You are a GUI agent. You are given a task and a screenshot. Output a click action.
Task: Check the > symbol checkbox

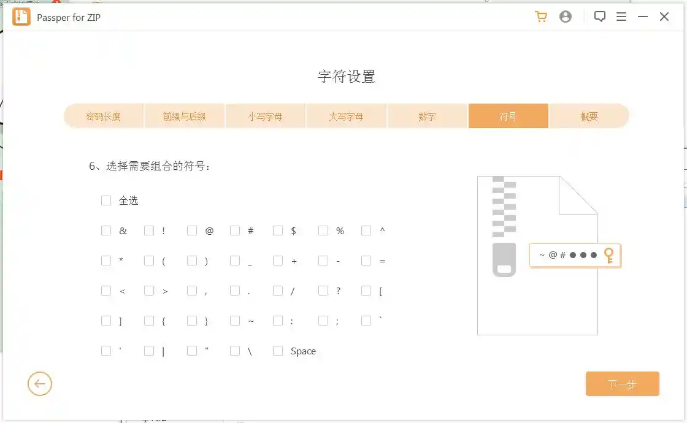pyautogui.click(x=149, y=291)
